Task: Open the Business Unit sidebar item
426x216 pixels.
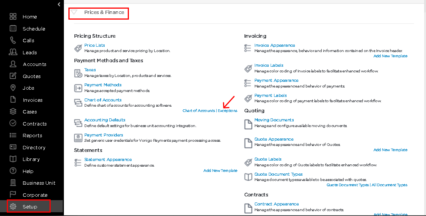Action: tap(39, 183)
